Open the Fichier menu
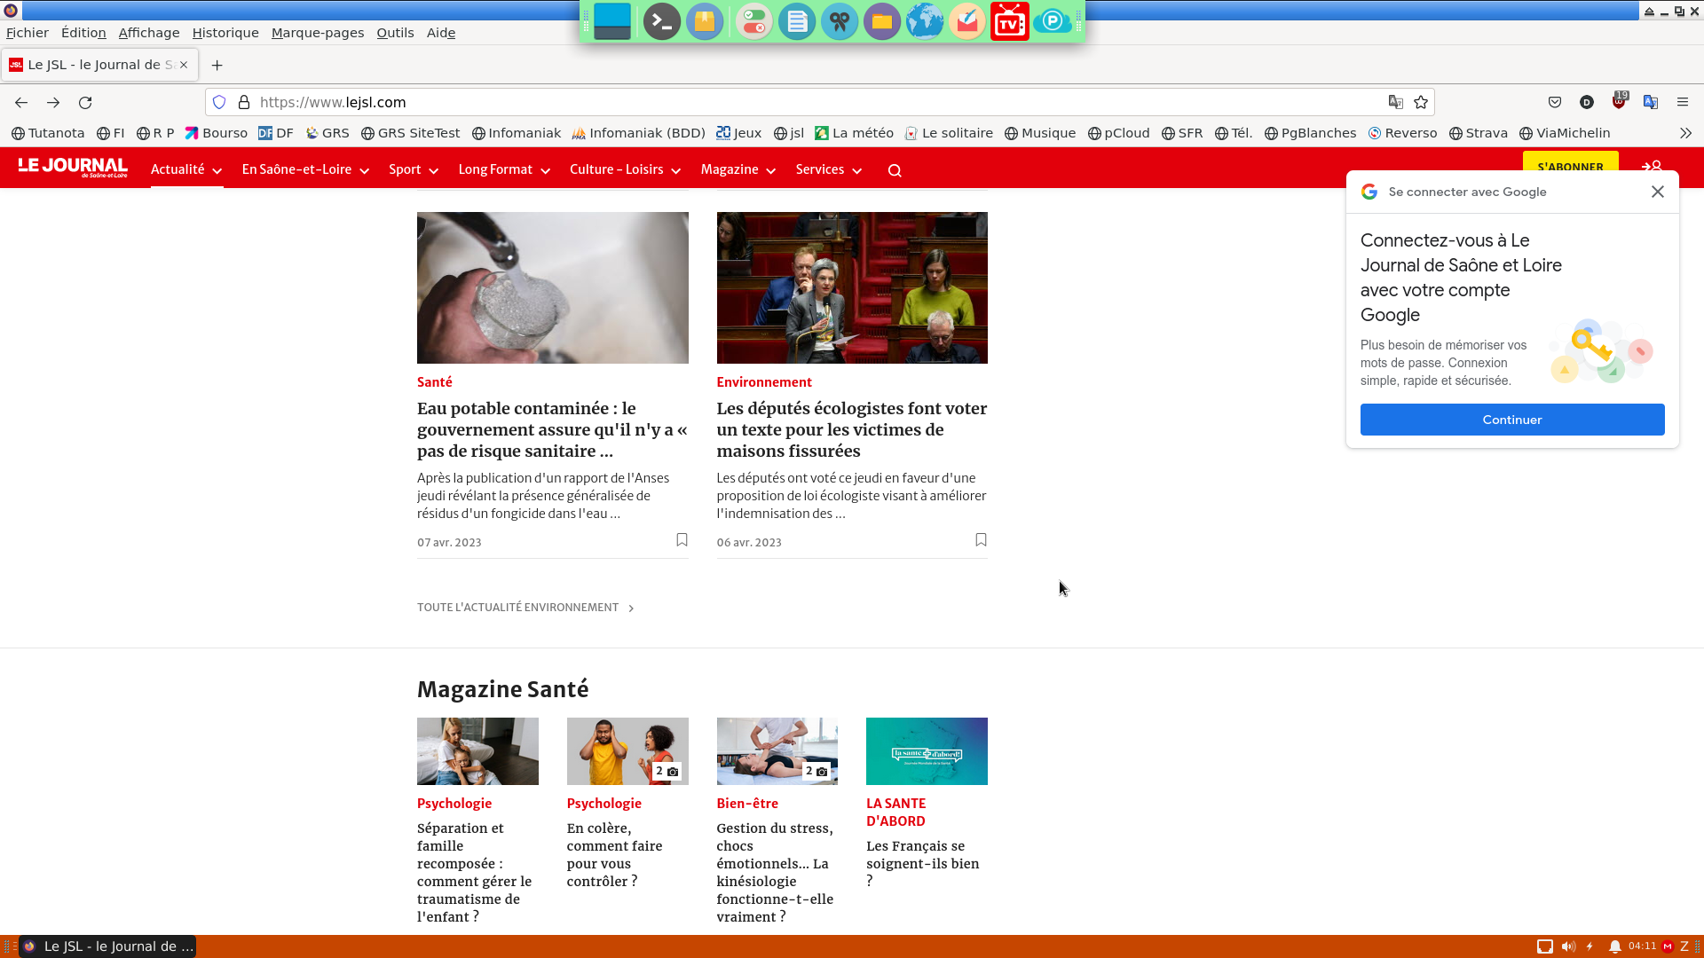Viewport: 1704px width, 958px height. coord(28,32)
